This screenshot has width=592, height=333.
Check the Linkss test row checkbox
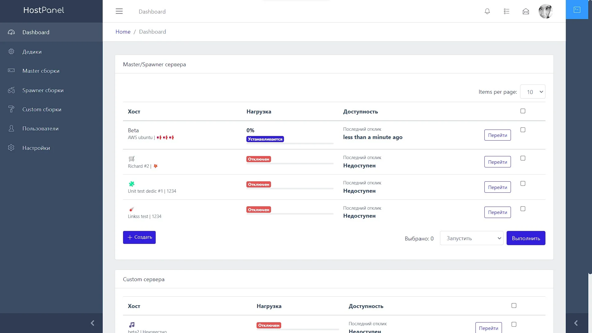[523, 209]
